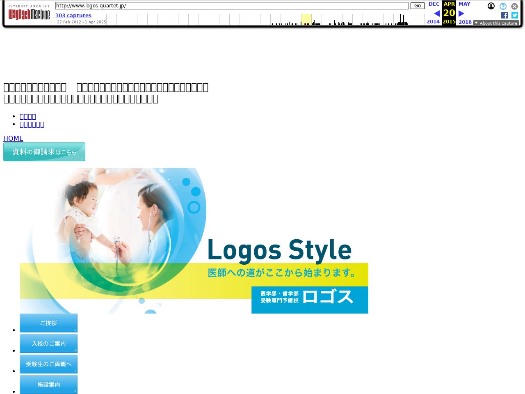Viewport: 525px width, 394px height.
Task: Open the 受験生のご両親へ menu item
Action: [48, 364]
